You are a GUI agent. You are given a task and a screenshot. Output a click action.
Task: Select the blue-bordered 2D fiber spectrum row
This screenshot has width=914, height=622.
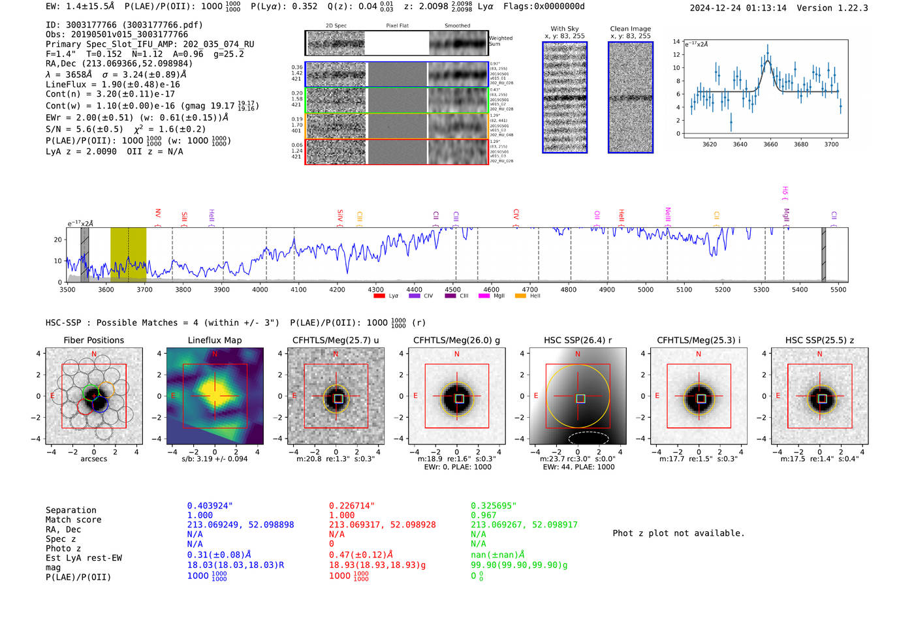397,74
